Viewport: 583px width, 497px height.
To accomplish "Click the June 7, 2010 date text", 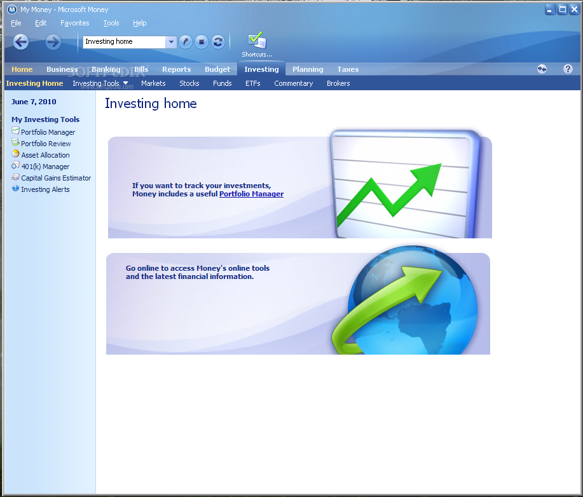I will pyautogui.click(x=34, y=102).
